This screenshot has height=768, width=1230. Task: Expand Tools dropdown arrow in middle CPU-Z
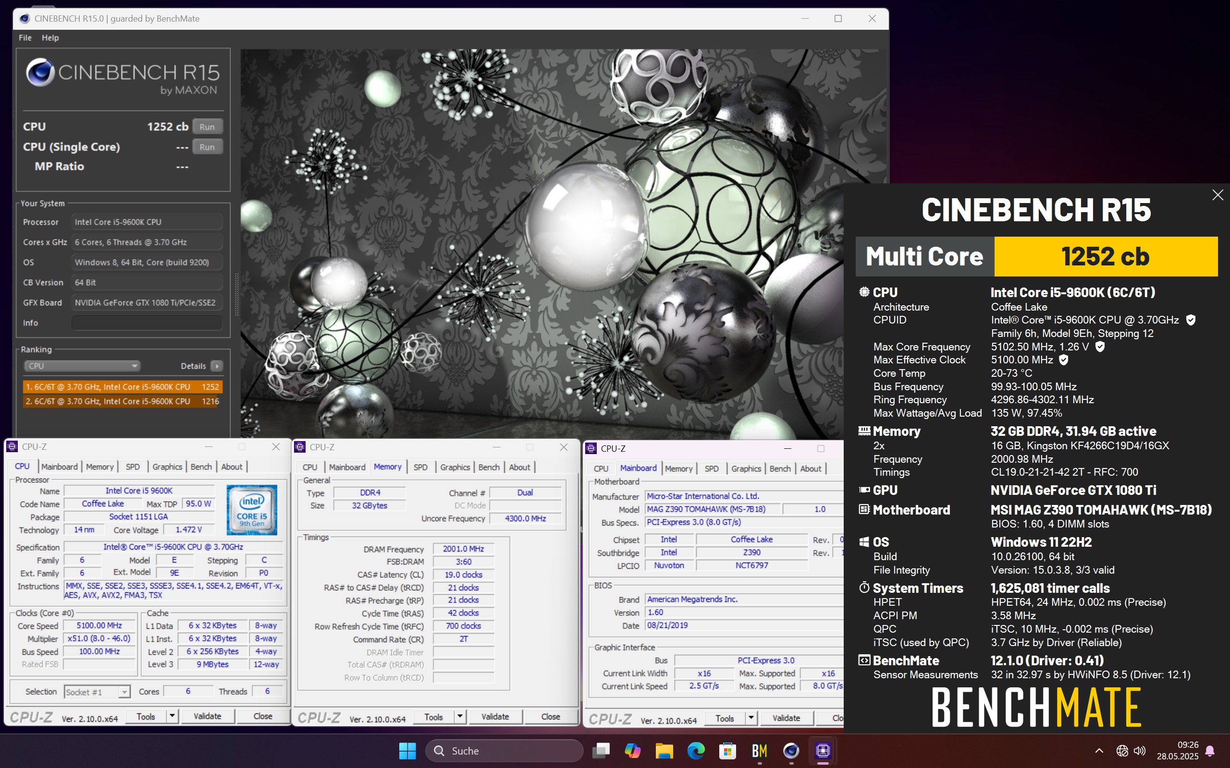[x=459, y=717]
